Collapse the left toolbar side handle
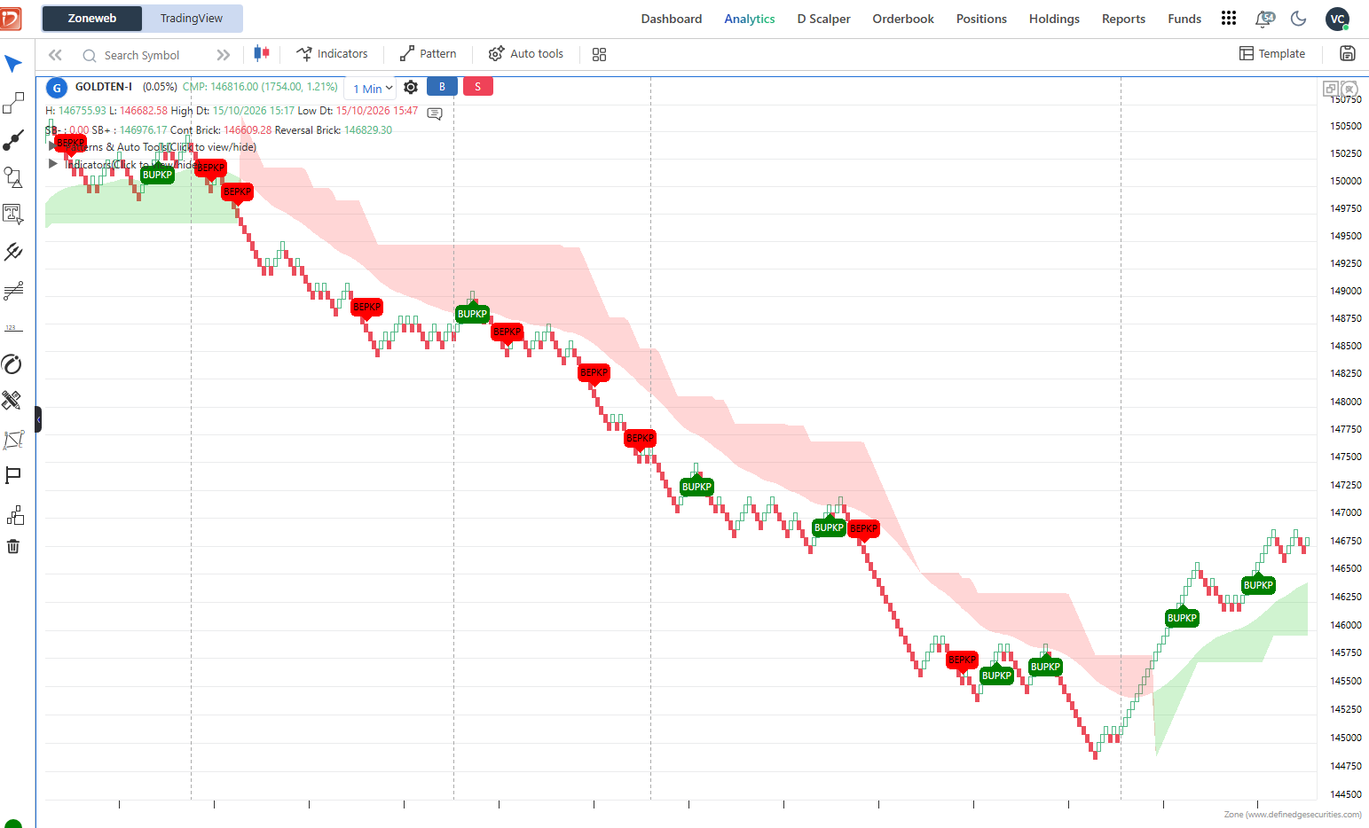The height and width of the screenshot is (828, 1369). pyautogui.click(x=38, y=419)
